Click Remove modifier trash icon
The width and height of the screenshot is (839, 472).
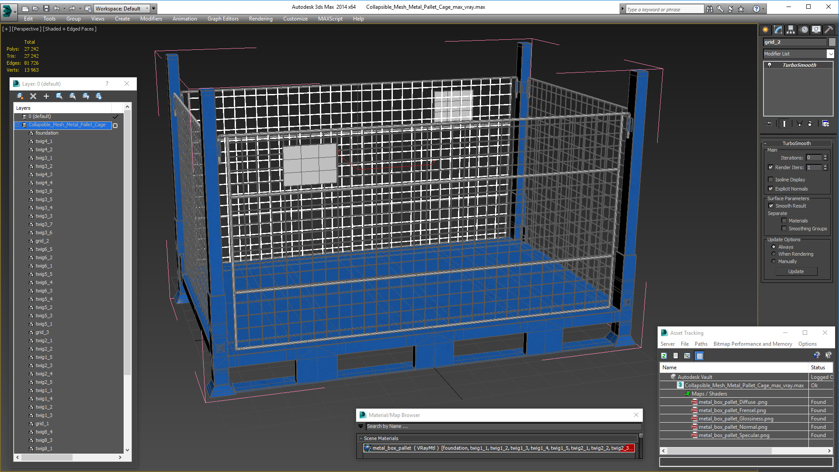pos(810,124)
